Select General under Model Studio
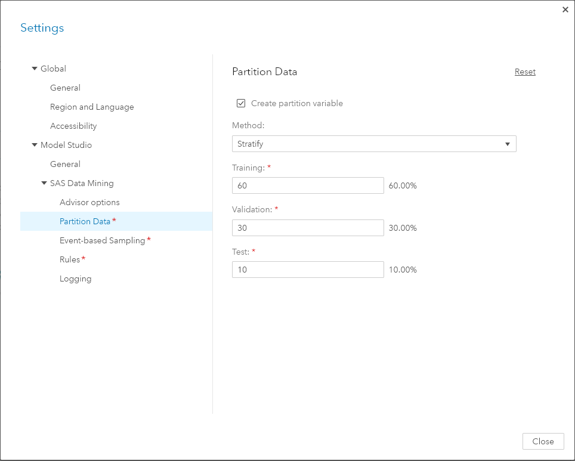Viewport: 575px width, 461px height. coord(65,164)
